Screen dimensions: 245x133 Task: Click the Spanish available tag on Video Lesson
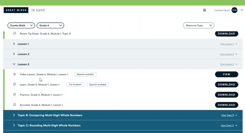click(85, 74)
